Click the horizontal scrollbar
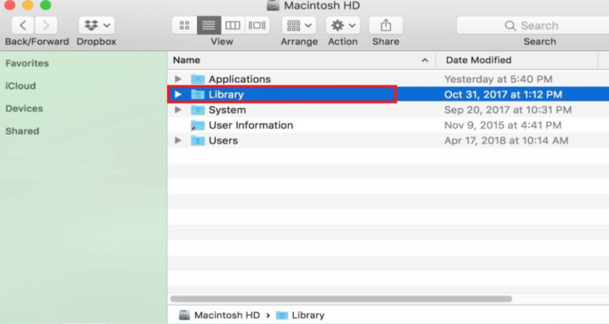The height and width of the screenshot is (324, 609). tap(341, 299)
